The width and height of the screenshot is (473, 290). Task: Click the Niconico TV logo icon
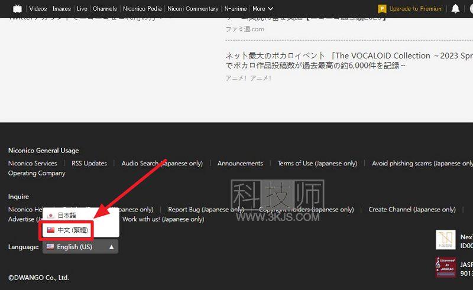tap(18, 9)
